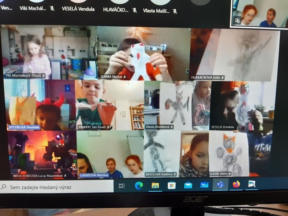288x216 pixels.
Task: Click the Windows search magnifier icon
Action: [3, 187]
